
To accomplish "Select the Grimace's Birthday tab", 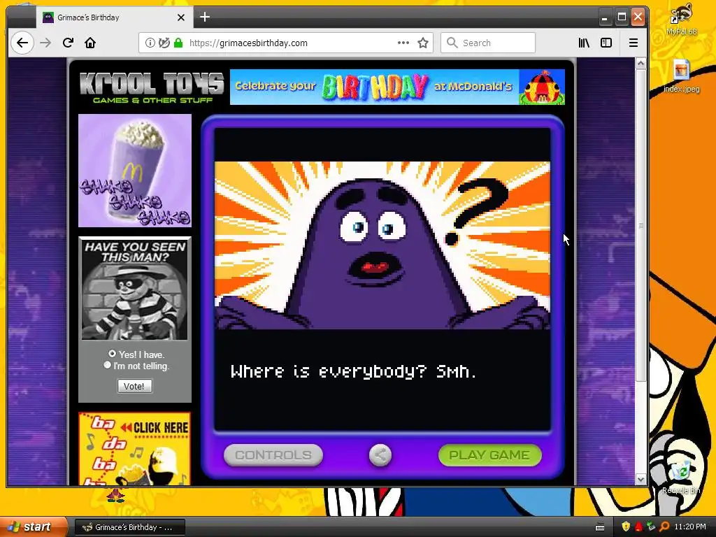I will (114, 17).
